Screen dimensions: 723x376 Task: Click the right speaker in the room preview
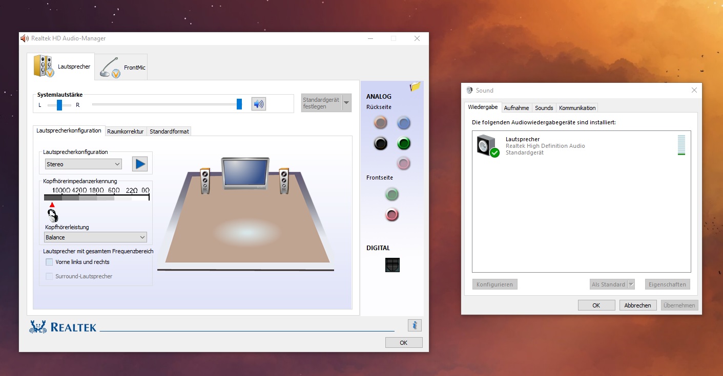tap(284, 181)
